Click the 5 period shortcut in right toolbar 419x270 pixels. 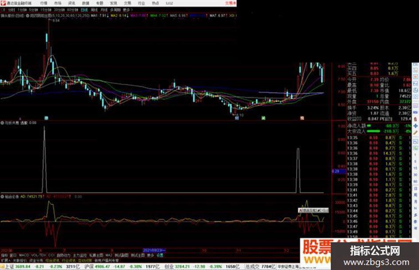(x=415, y=161)
